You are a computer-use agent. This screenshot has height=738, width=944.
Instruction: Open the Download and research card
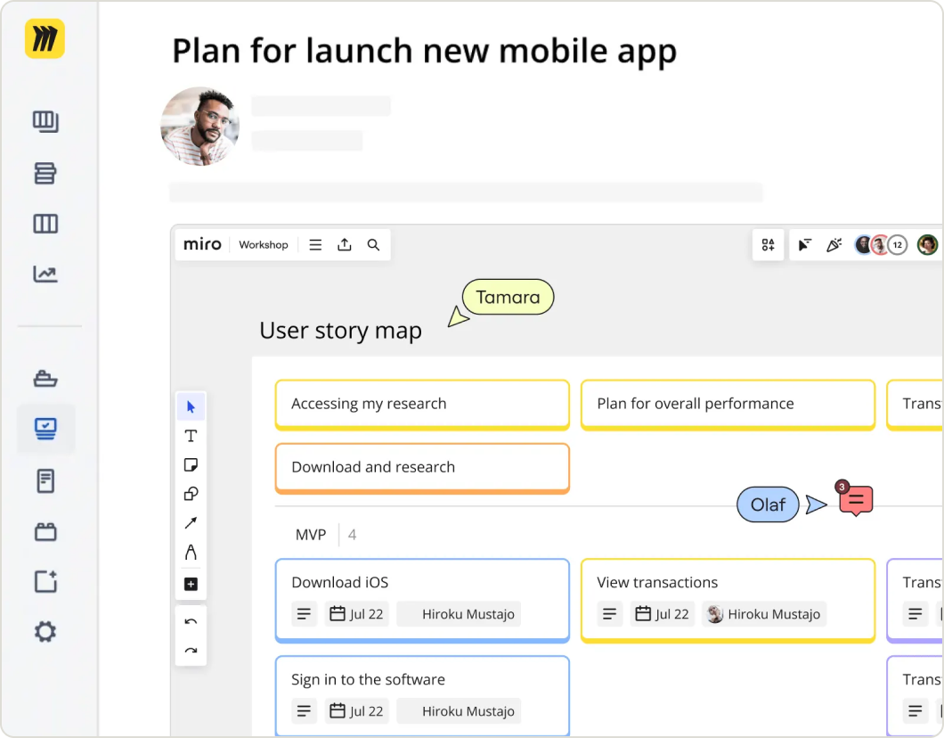(422, 468)
